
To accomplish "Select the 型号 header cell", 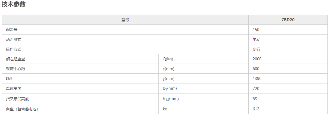I will point(125,20).
